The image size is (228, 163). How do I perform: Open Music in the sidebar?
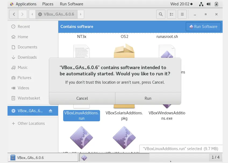tap(28, 68)
